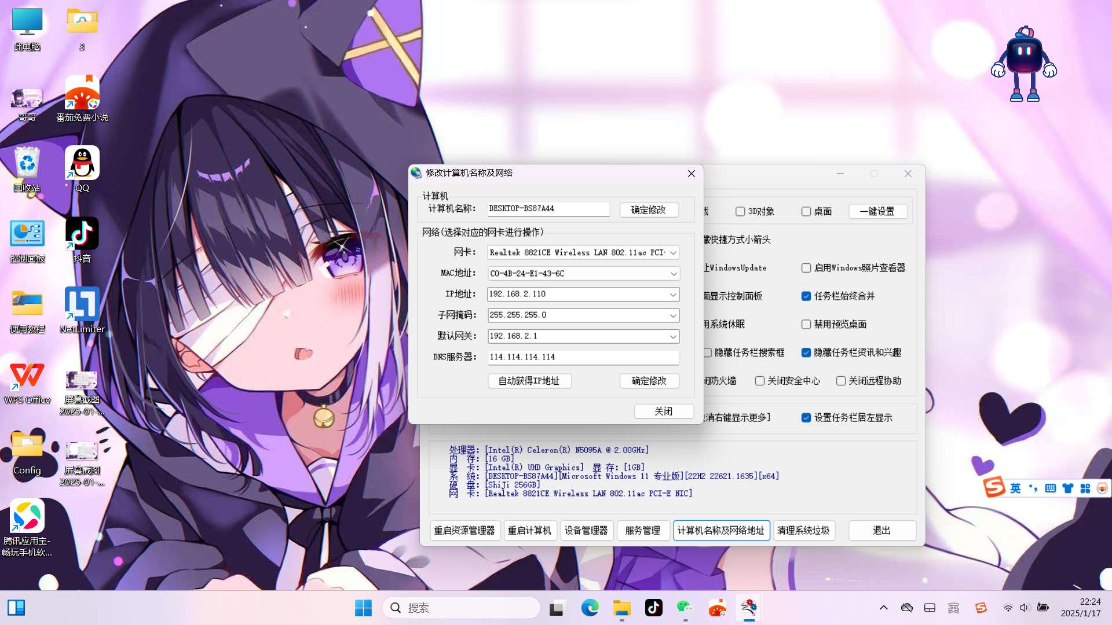Click 自动获得IP地址 button
This screenshot has width=1112, height=625.
pyautogui.click(x=529, y=381)
